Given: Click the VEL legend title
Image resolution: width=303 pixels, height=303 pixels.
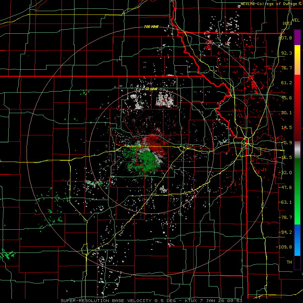Looking at the screenshot, I should pos(296,20).
